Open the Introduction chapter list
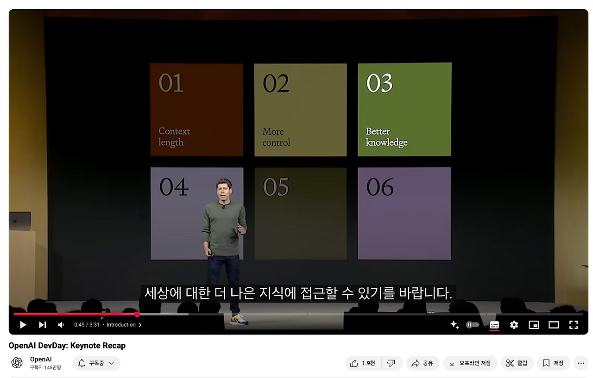This screenshot has width=593, height=378. coord(123,324)
